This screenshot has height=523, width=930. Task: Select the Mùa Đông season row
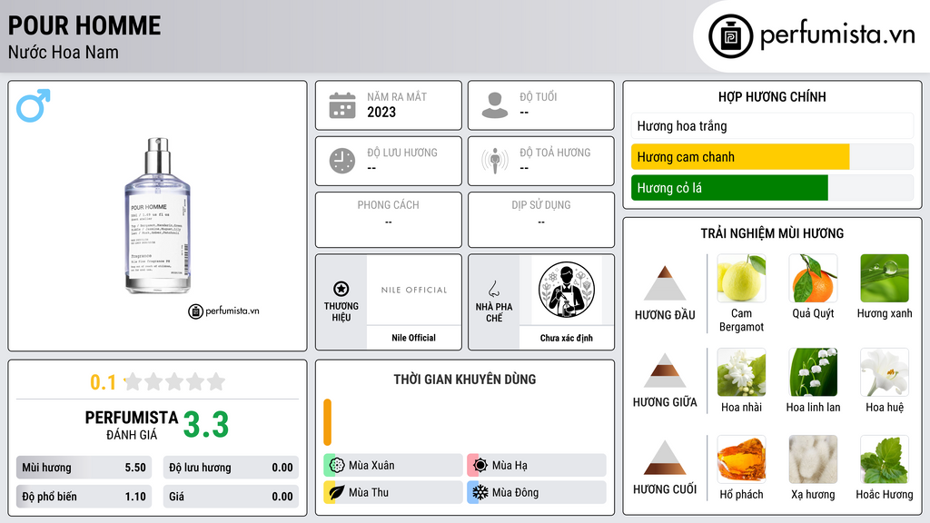coord(537,492)
